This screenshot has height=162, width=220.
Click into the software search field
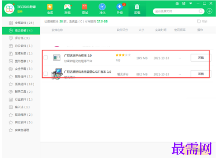click(x=176, y=11)
